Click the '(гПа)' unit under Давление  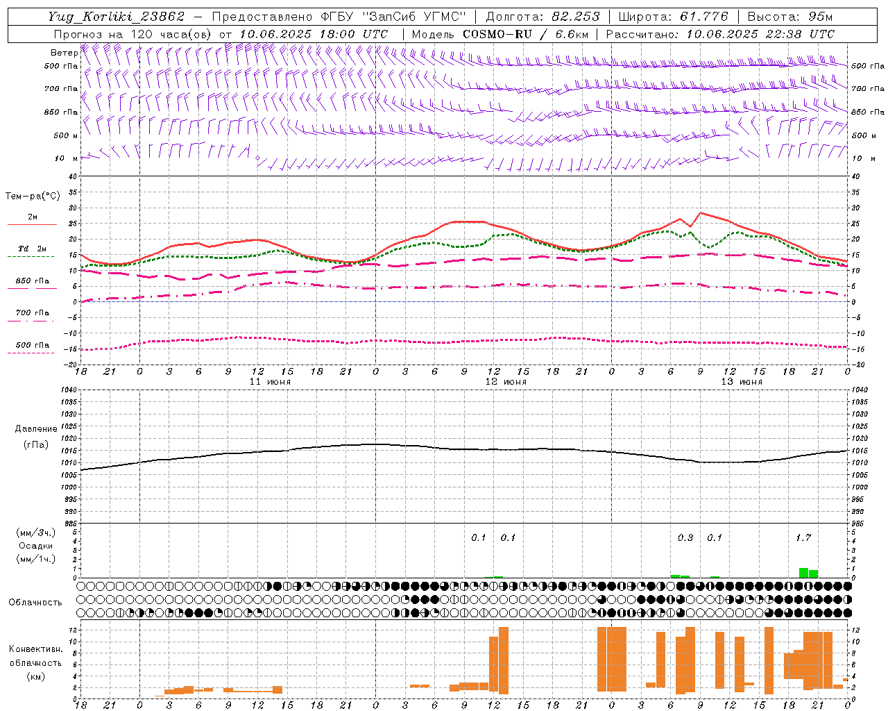pos(36,444)
